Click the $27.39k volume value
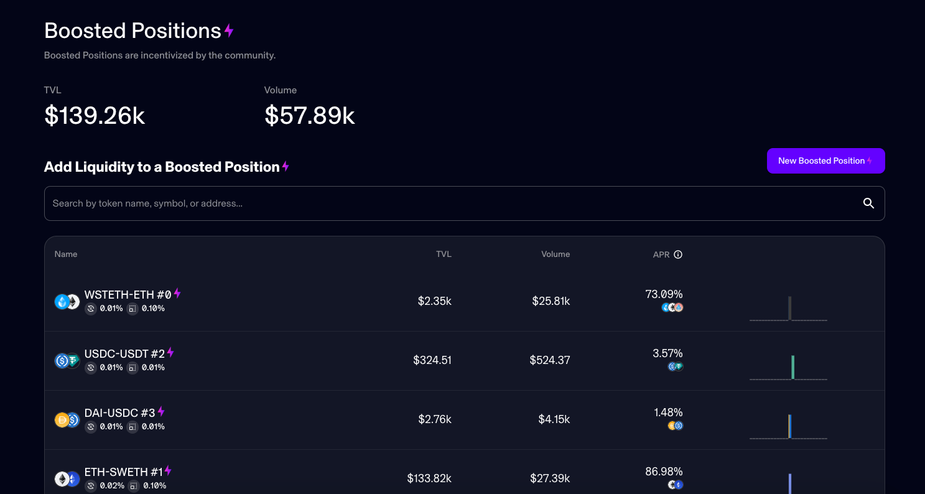 550,478
